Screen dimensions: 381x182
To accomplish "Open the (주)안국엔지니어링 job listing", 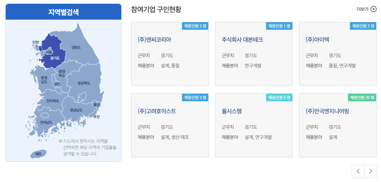I will click(338, 125).
